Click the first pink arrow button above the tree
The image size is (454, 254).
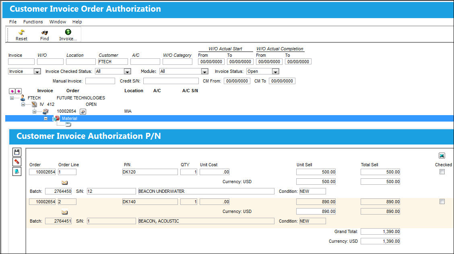point(12,91)
